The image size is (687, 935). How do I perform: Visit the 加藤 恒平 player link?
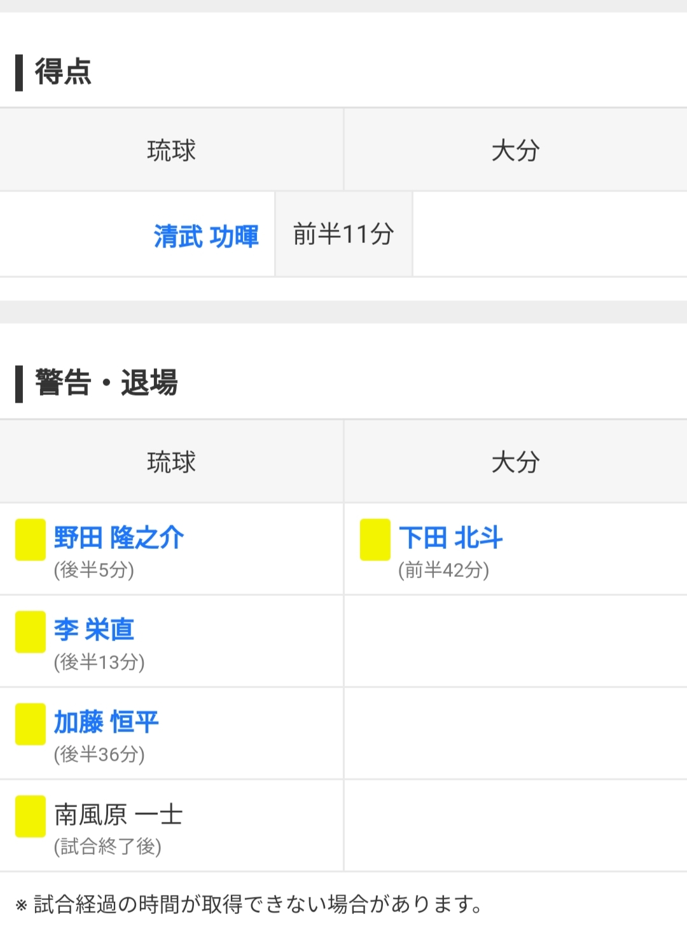(106, 722)
